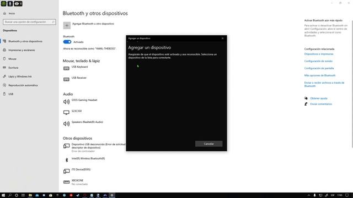353x198 pixels.
Task: Click the settings page vertical scrollbar
Action: pos(352,84)
